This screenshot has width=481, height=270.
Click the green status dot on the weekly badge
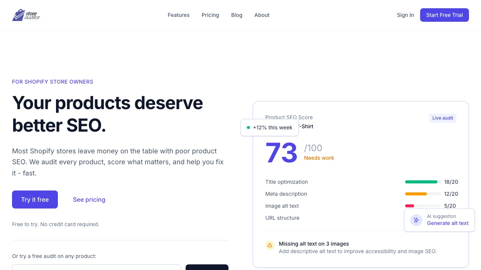248,127
